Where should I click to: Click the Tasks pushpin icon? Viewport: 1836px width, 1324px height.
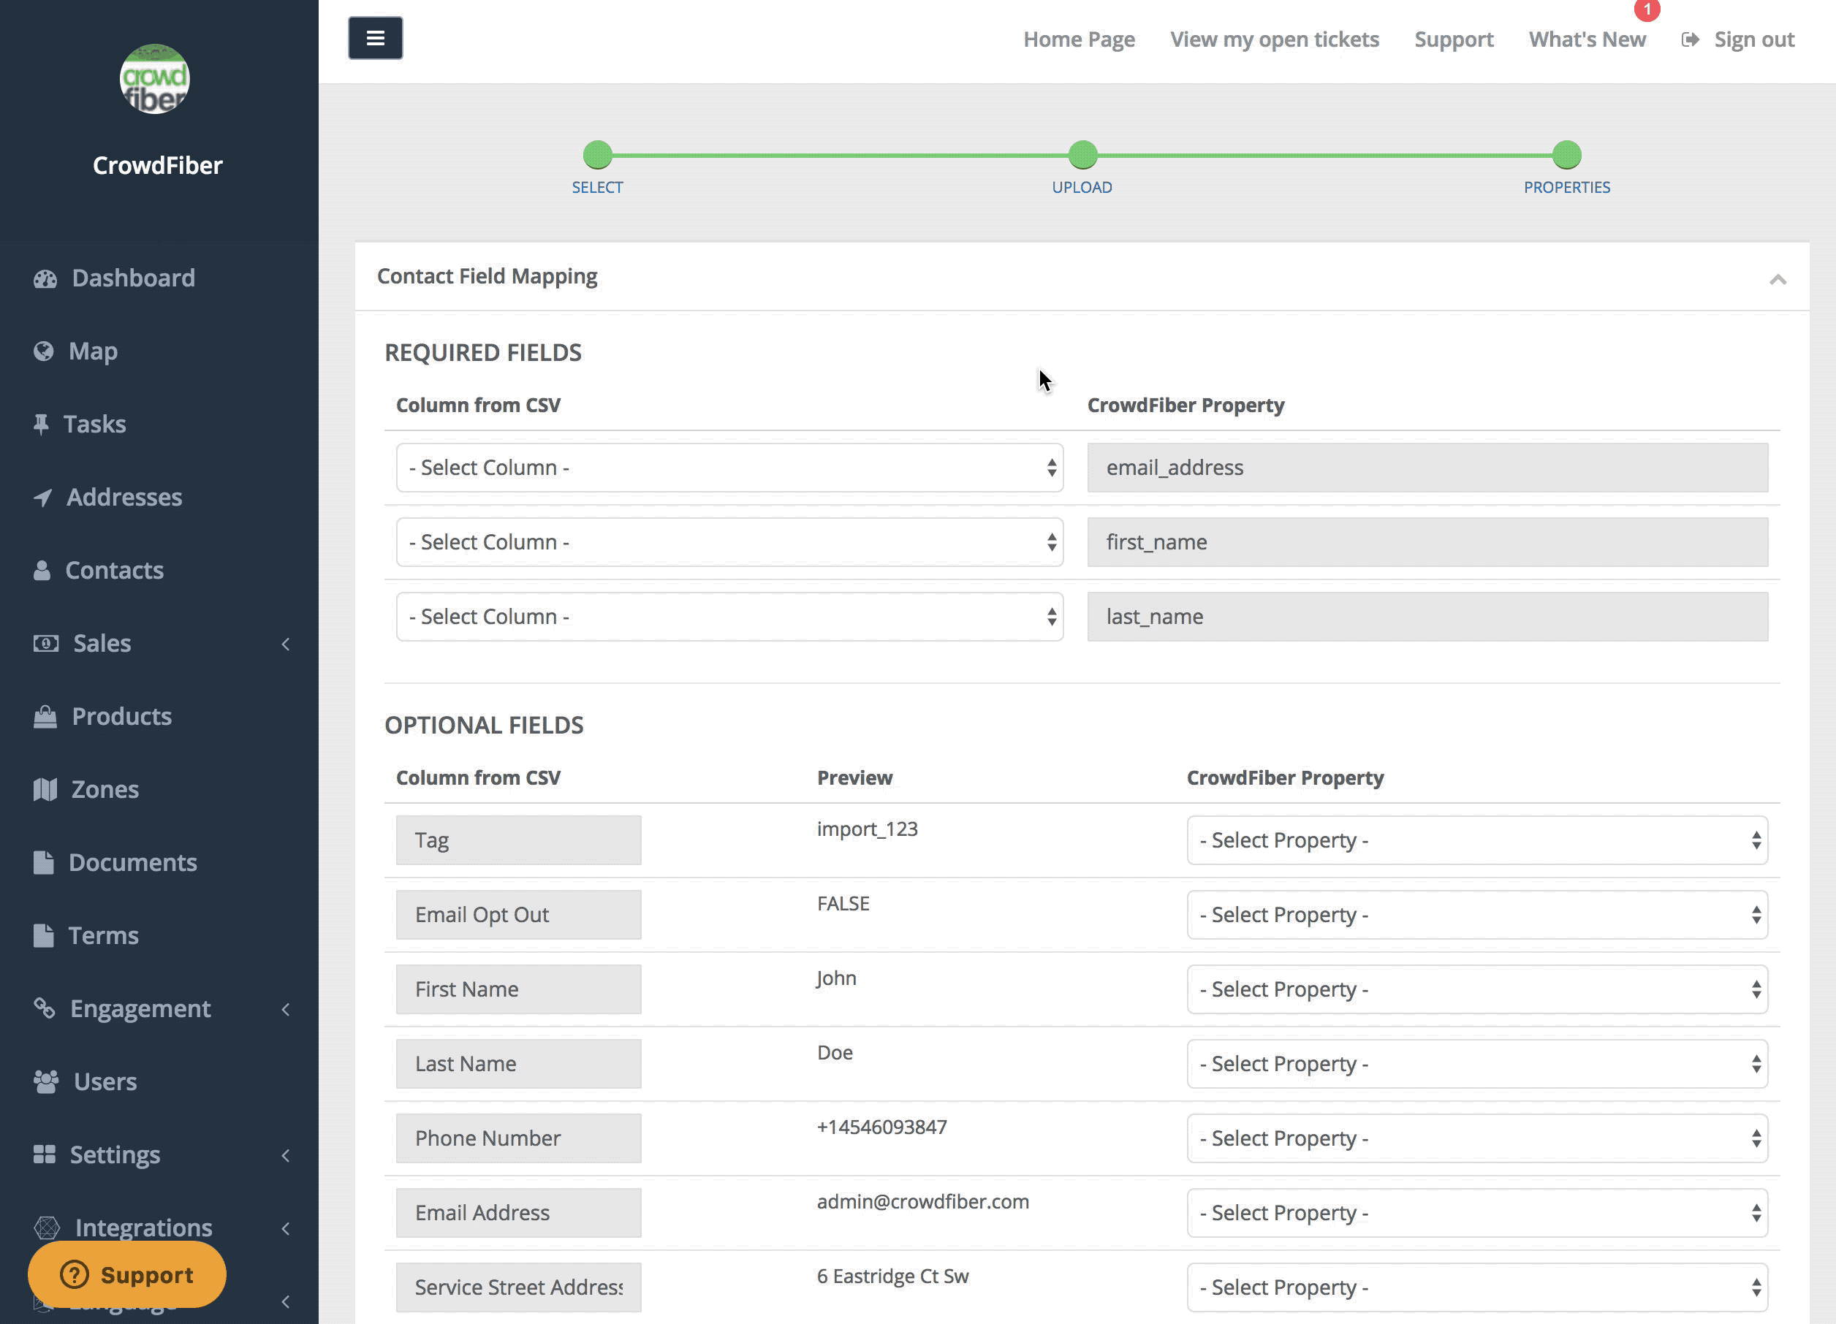[41, 424]
